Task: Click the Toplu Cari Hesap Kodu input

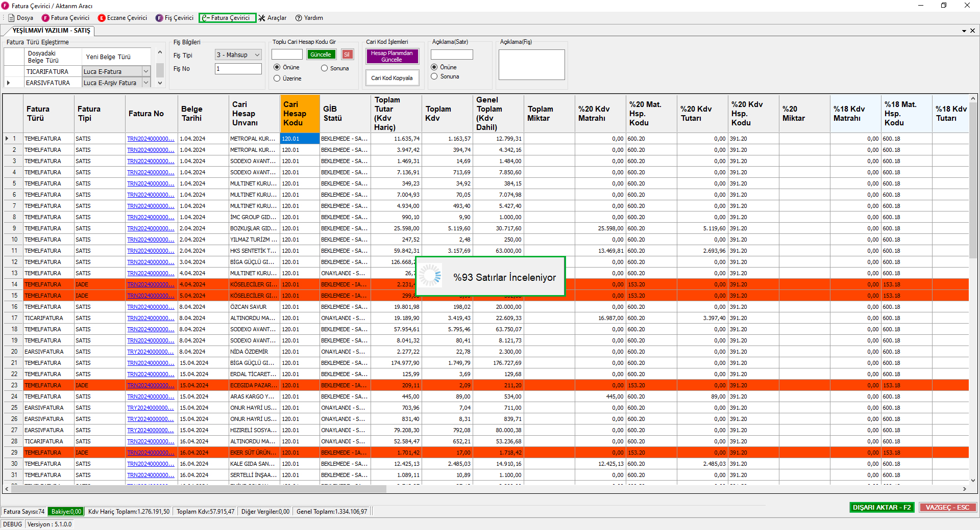Action: pos(287,55)
